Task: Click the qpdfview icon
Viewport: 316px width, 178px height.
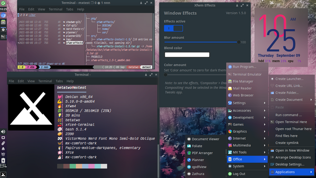Action: click(x=189, y=167)
